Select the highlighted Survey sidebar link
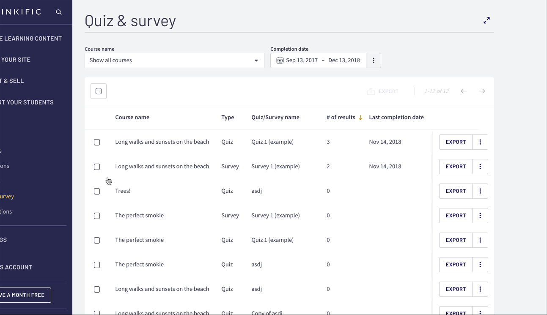The height and width of the screenshot is (315, 547). (x=7, y=197)
